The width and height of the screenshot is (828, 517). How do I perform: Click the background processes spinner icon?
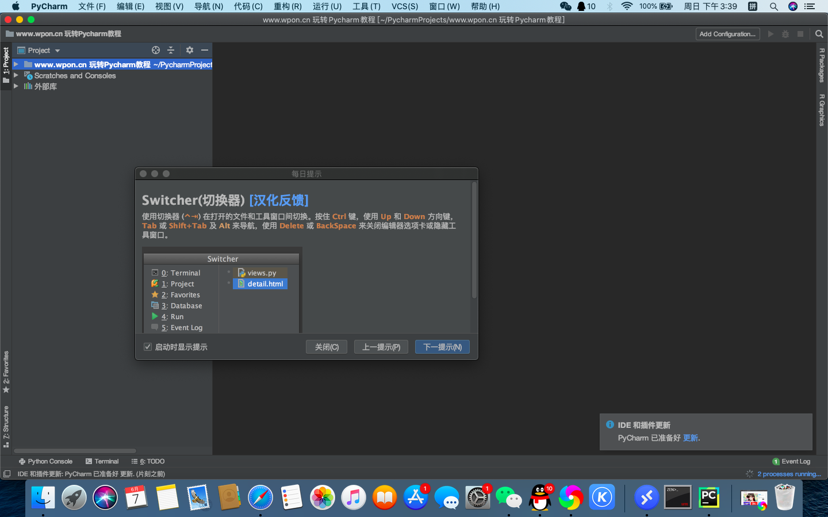click(x=749, y=474)
